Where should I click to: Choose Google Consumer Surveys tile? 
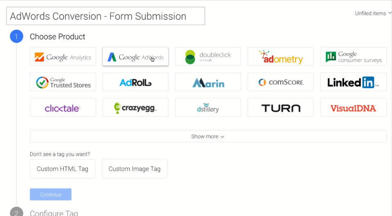tap(353, 56)
